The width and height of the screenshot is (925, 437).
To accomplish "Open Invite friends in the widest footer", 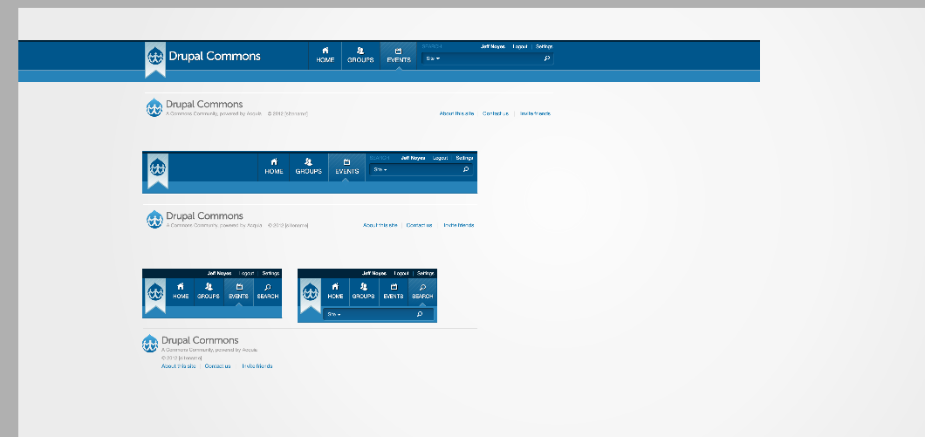I will 535,113.
